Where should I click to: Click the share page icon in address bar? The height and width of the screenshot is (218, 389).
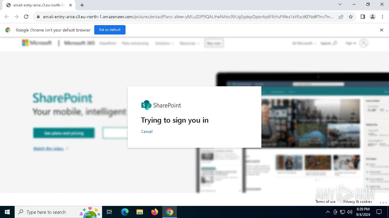(341, 17)
